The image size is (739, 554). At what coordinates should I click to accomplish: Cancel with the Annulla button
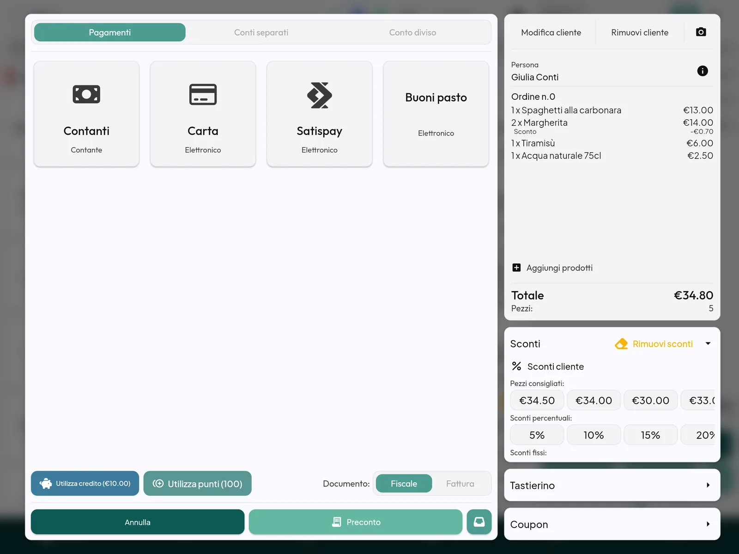pyautogui.click(x=138, y=522)
